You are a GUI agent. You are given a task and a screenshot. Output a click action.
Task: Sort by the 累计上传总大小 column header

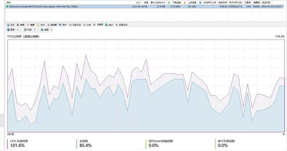pos(158,2)
